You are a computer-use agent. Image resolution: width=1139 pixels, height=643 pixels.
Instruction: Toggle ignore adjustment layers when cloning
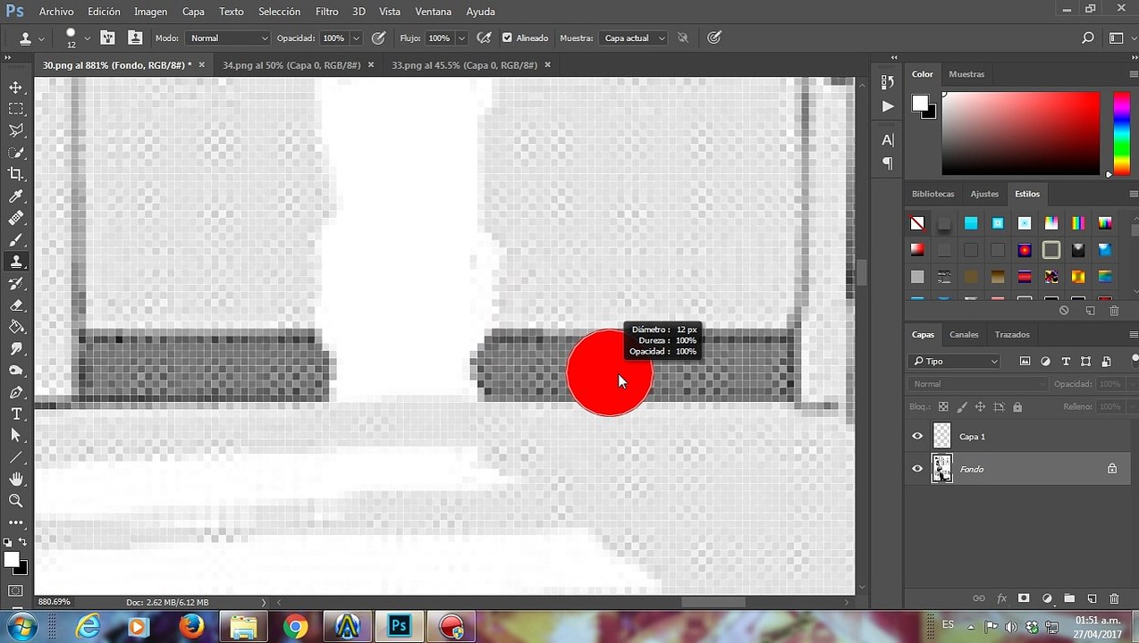682,38
